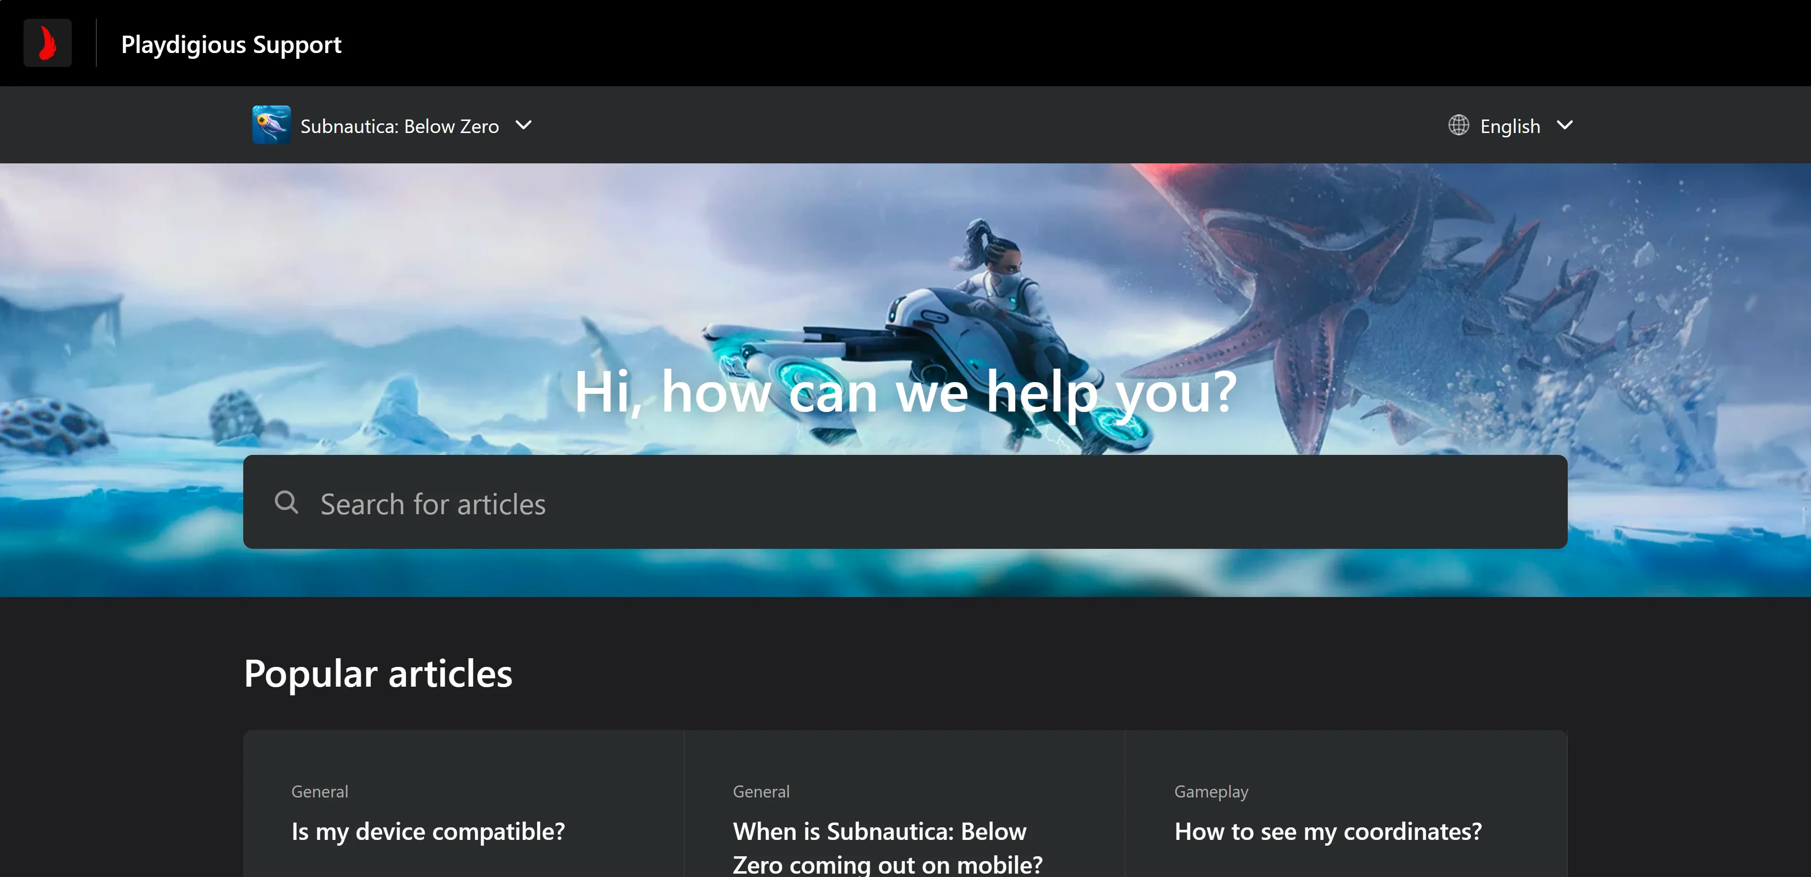Click the 'Gameplay' category label
Viewport: 1811px width, 877px height.
[1211, 792]
